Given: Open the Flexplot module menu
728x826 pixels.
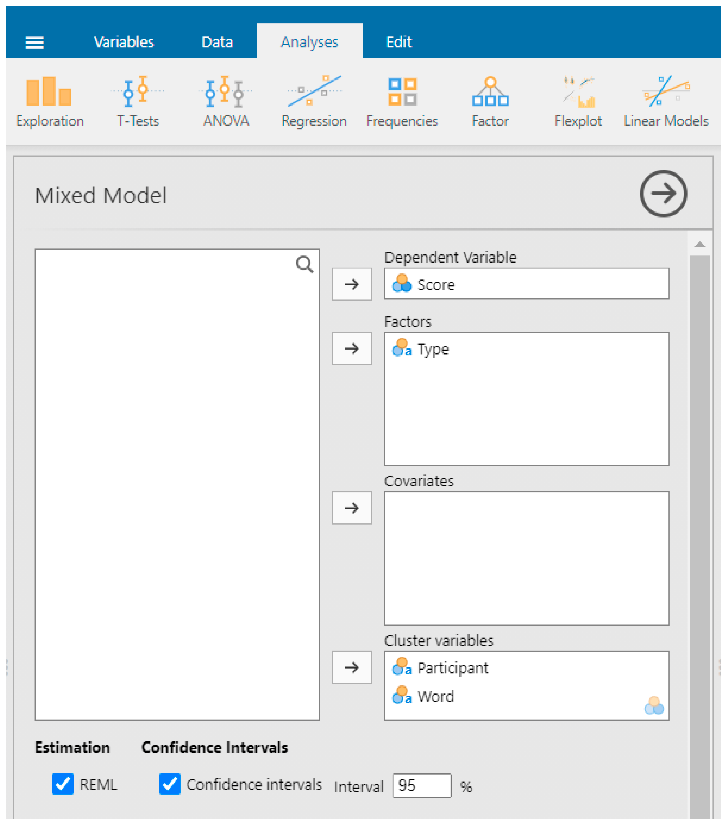Looking at the screenshot, I should [578, 101].
